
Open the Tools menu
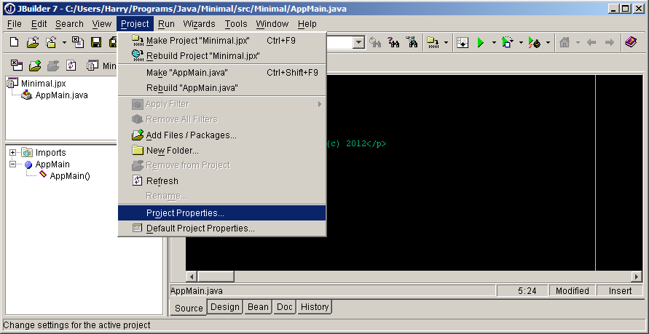tap(236, 24)
